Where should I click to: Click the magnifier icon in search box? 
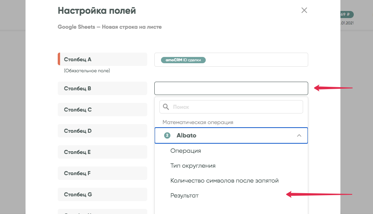166,107
